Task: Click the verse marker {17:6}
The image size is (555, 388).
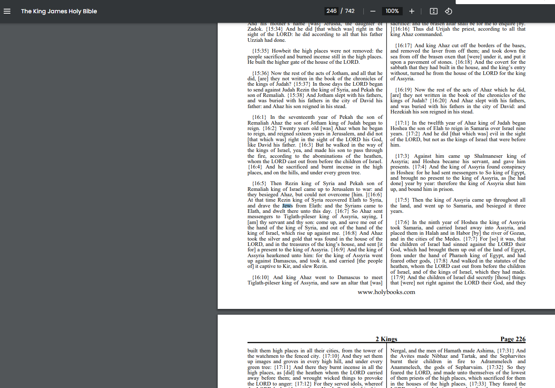Action: tap(402, 222)
